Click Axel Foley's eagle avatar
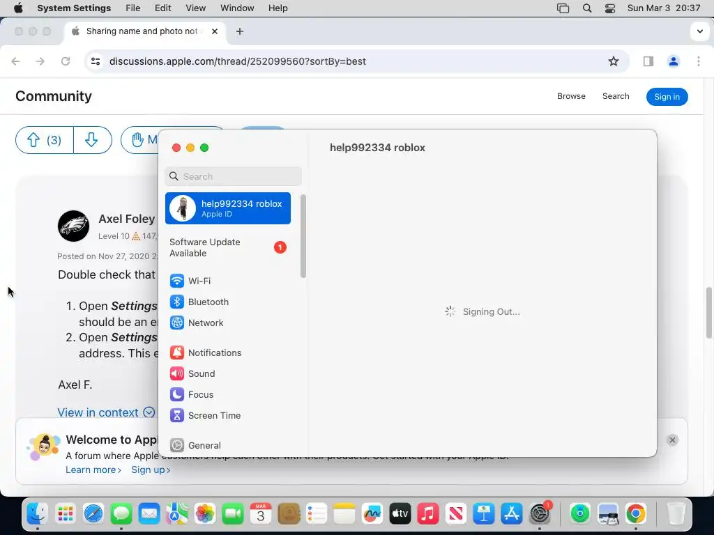The height and width of the screenshot is (535, 714). tap(73, 226)
